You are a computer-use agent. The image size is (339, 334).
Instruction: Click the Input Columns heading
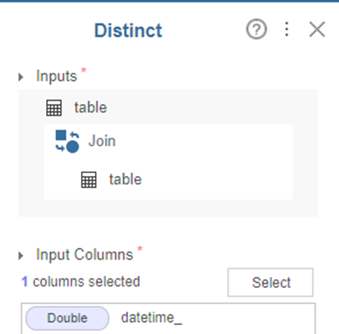[x=85, y=255]
